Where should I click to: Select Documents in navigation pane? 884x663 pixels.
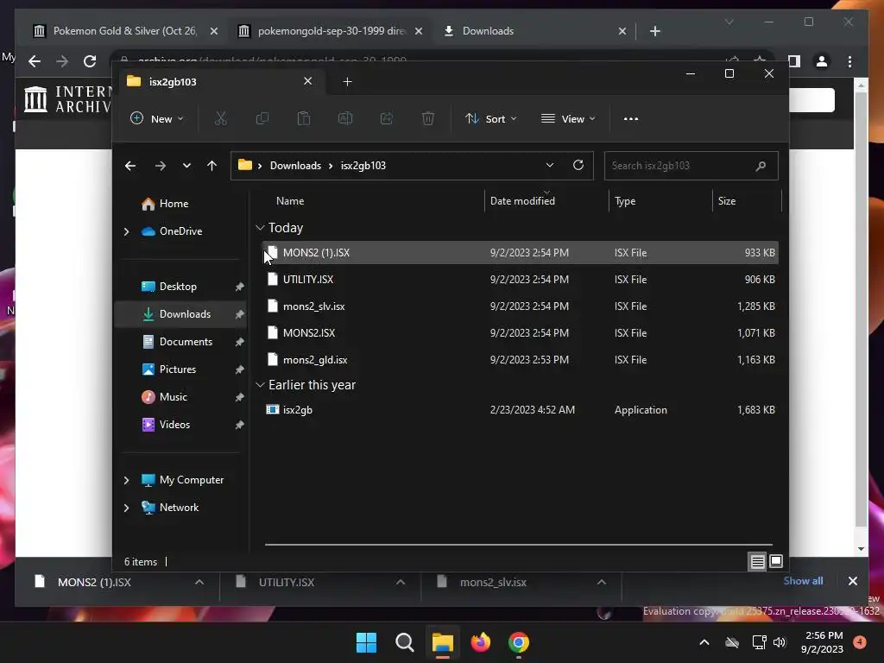click(186, 342)
